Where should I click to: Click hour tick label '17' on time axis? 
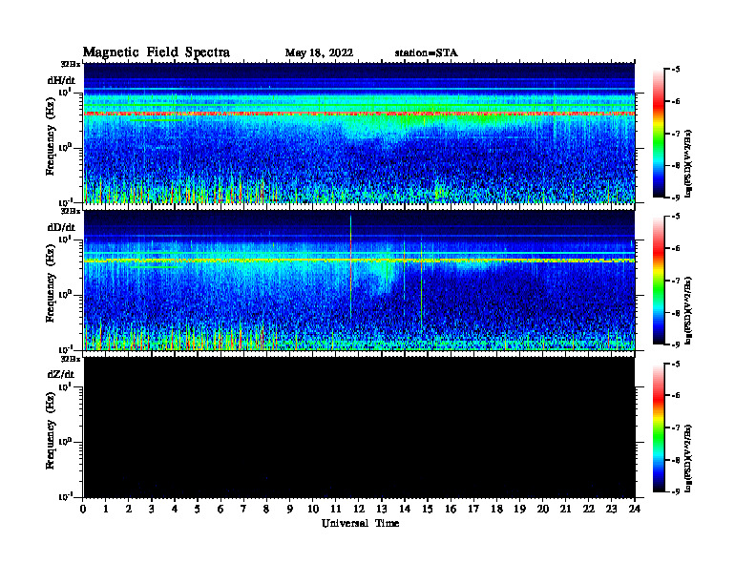[473, 510]
